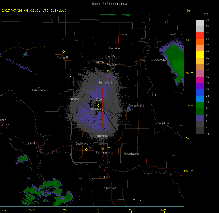Click the Vulcan label
This screenshot has width=219, height=213.
pos(138,200)
